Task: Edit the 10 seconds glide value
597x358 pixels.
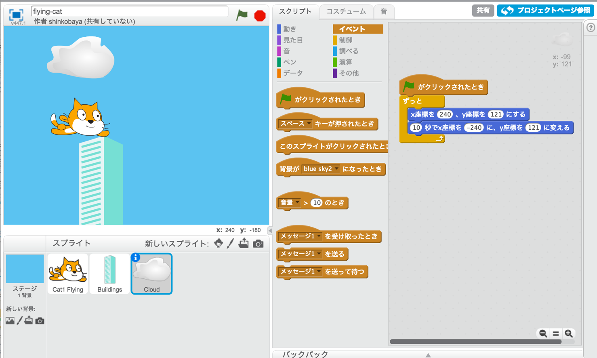Action: click(x=416, y=128)
